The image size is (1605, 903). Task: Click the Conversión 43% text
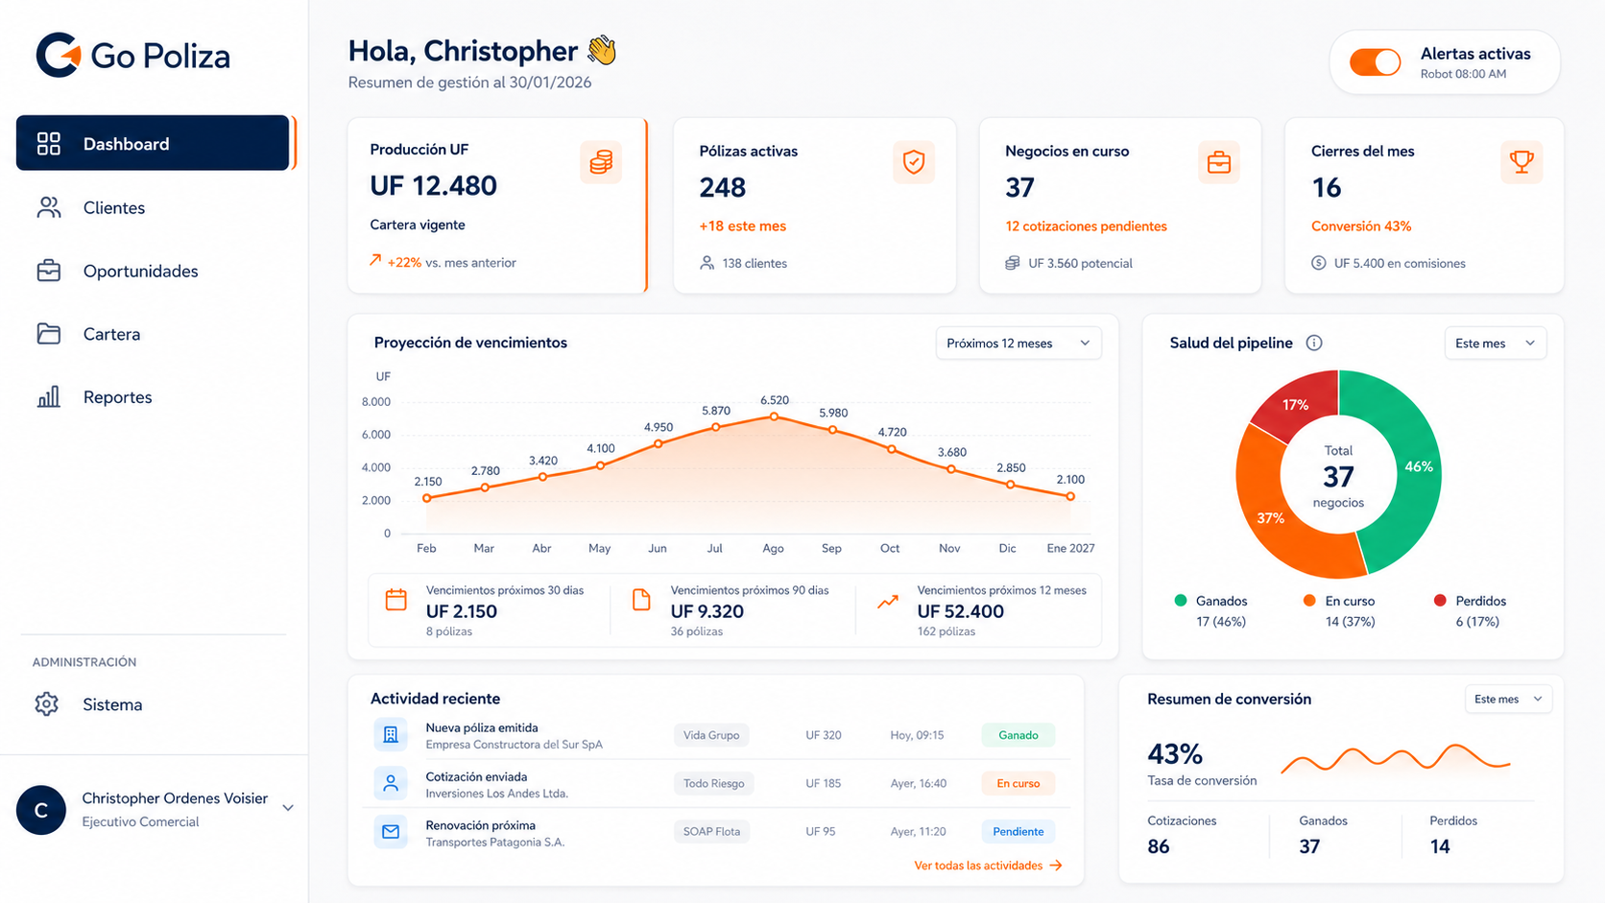[x=1361, y=226]
